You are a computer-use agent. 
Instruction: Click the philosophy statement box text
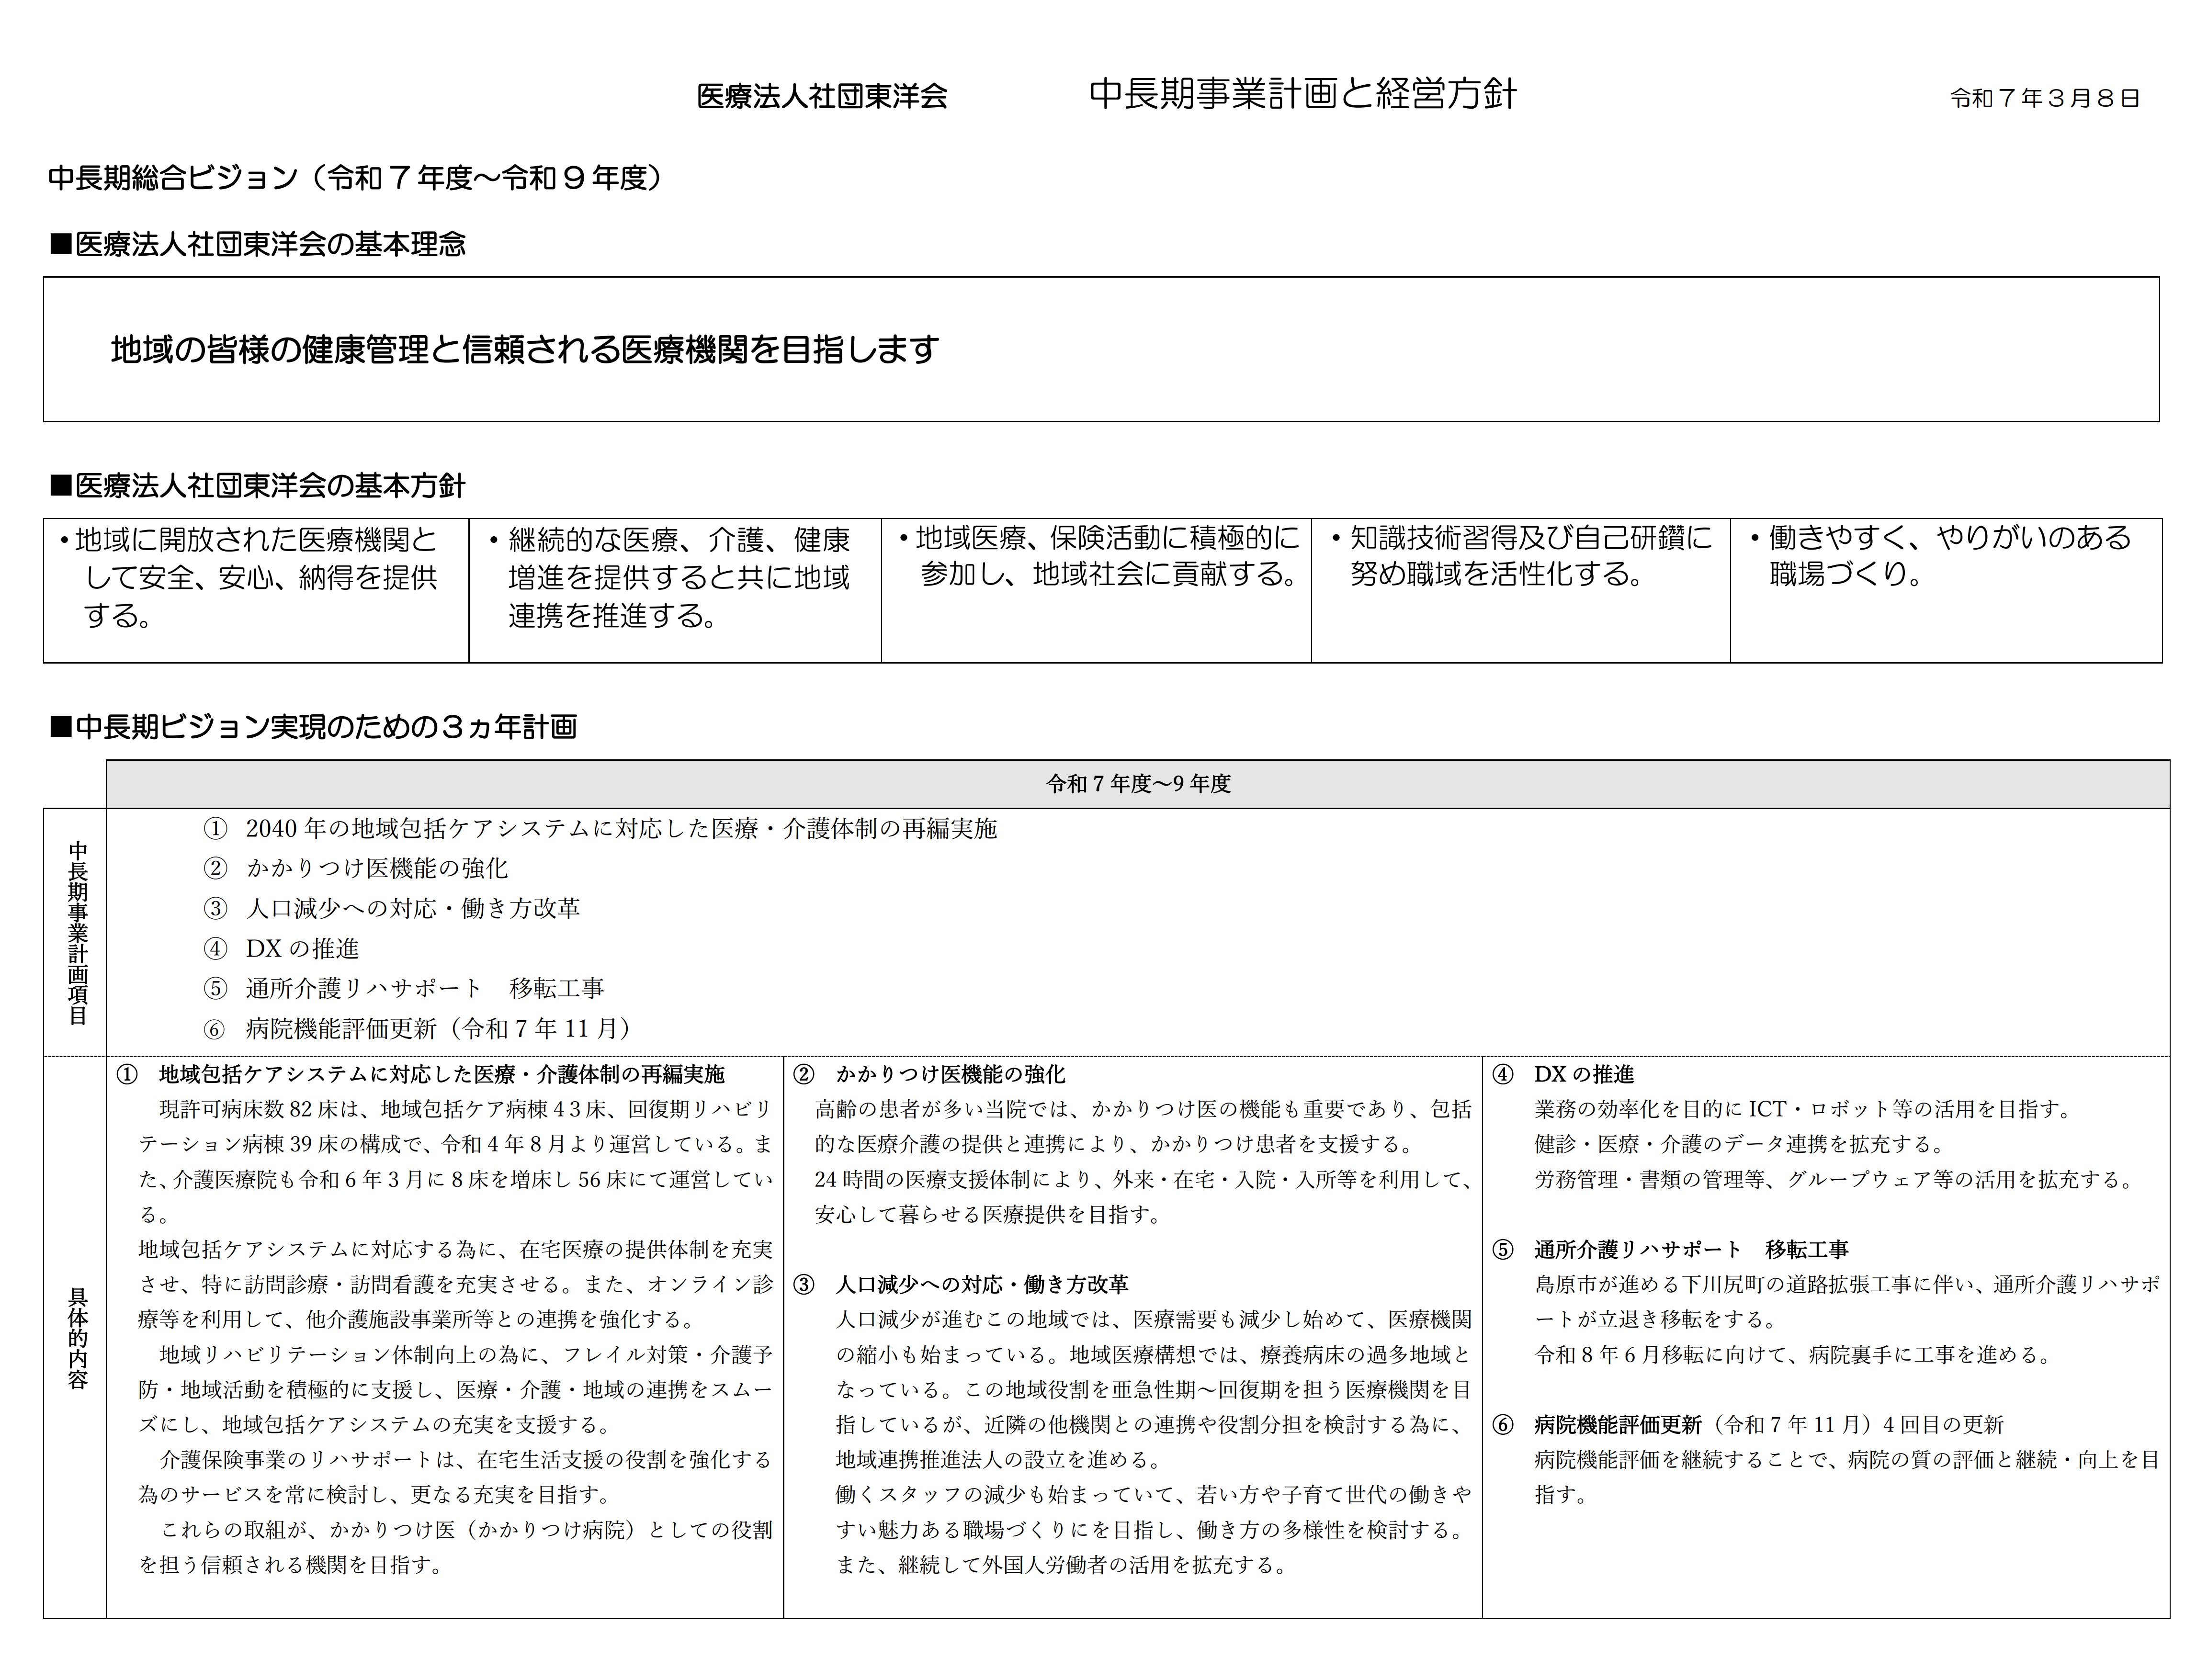[x=524, y=349]
